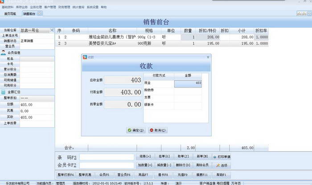Image resolution: width=312 pixels, height=185 pixels.
Task: Click the 付款金额 field showing 403.00
Action: pyautogui.click(x=123, y=92)
